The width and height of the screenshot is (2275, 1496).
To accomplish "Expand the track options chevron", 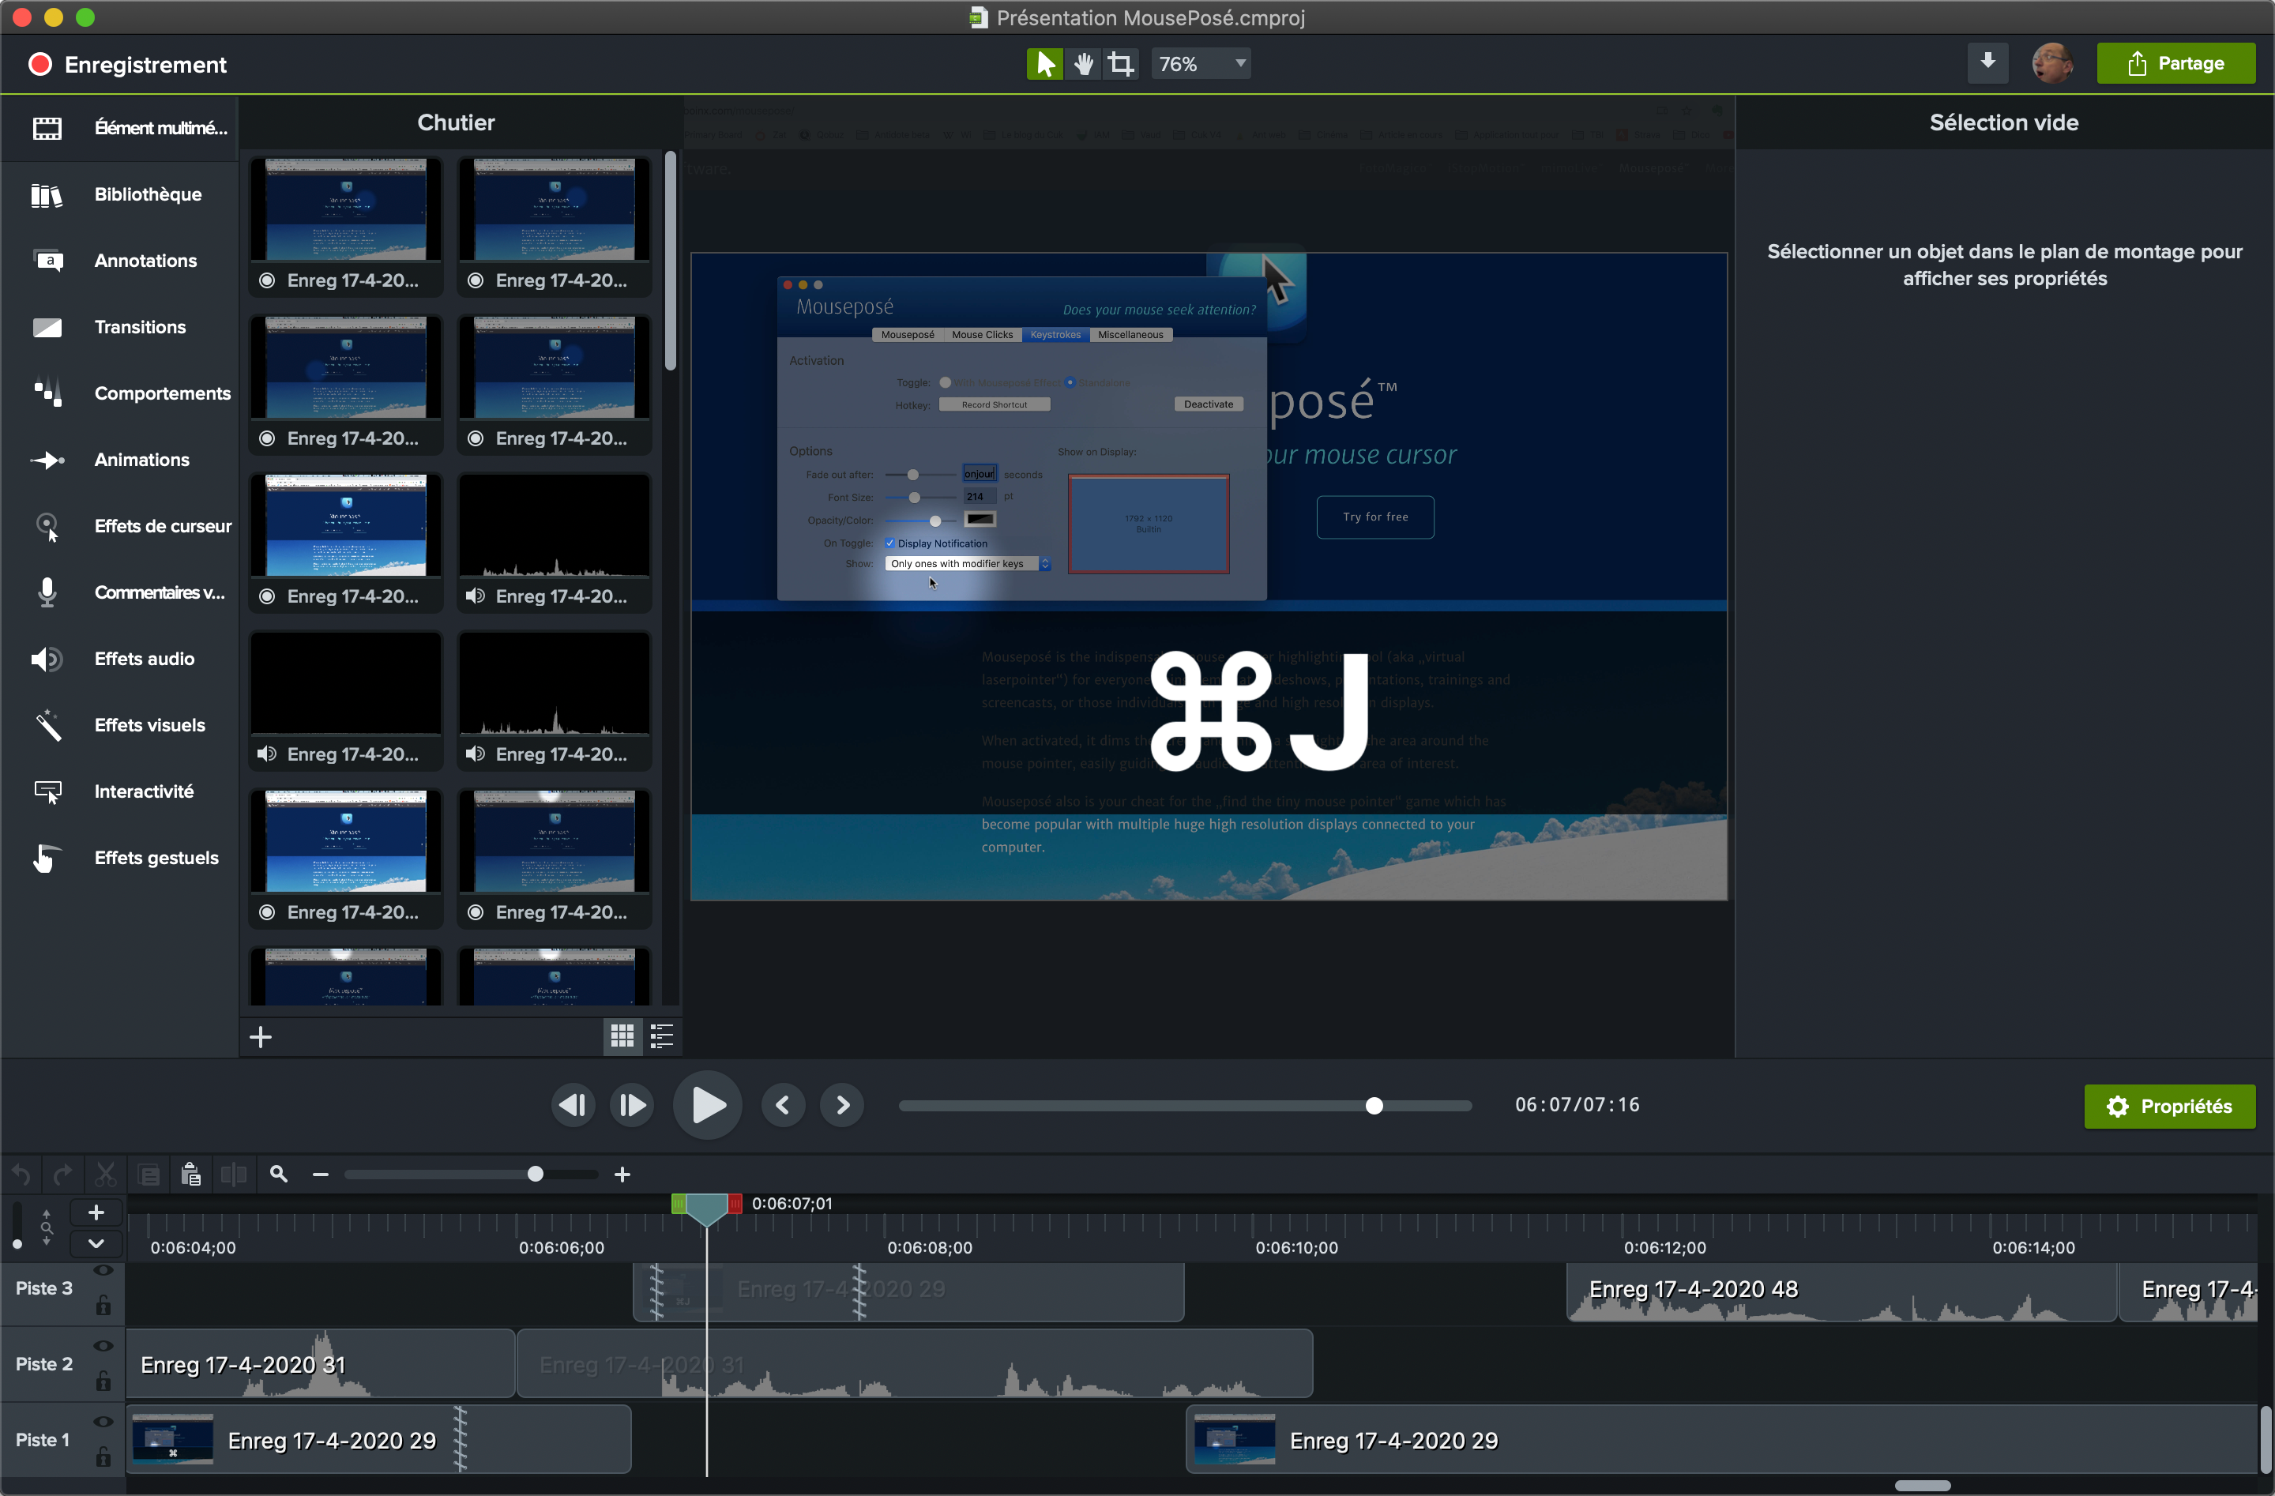I will coord(96,1244).
